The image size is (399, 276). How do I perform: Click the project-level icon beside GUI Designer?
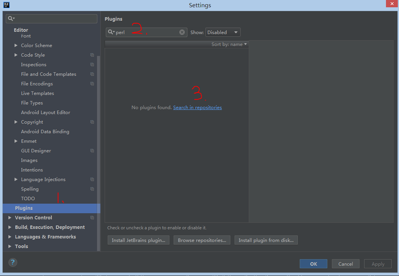(x=92, y=151)
